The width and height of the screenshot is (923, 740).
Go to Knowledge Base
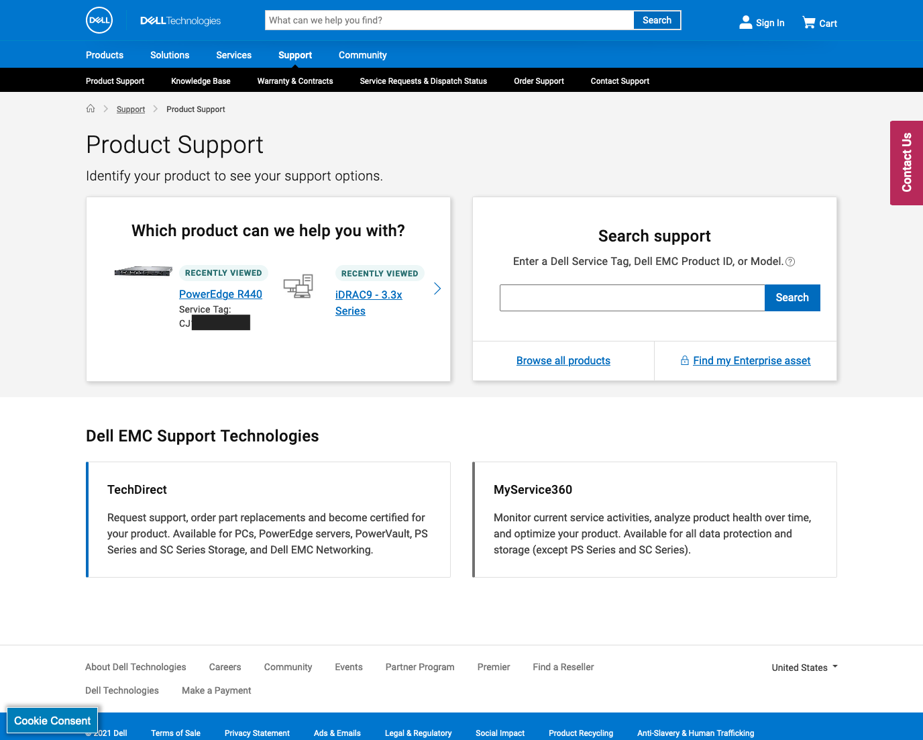tap(201, 81)
